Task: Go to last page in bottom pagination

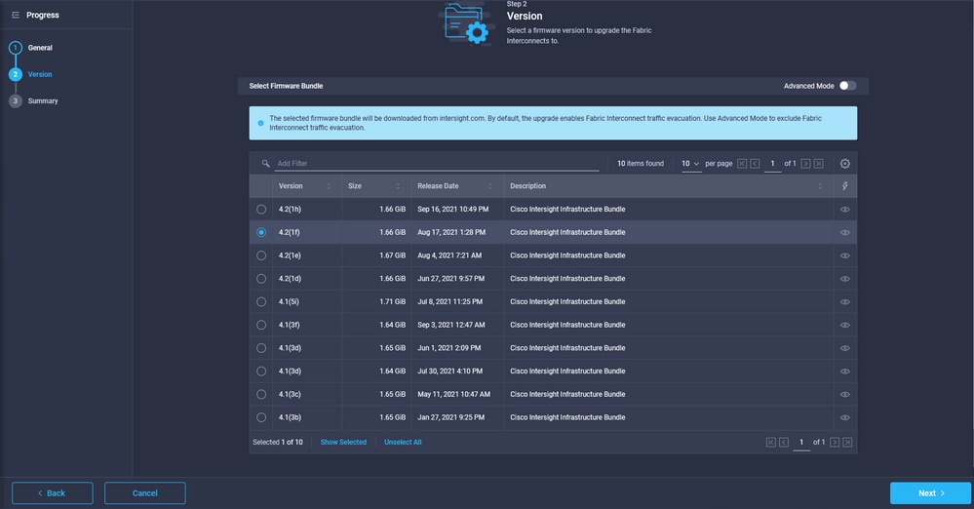Action: [x=848, y=442]
